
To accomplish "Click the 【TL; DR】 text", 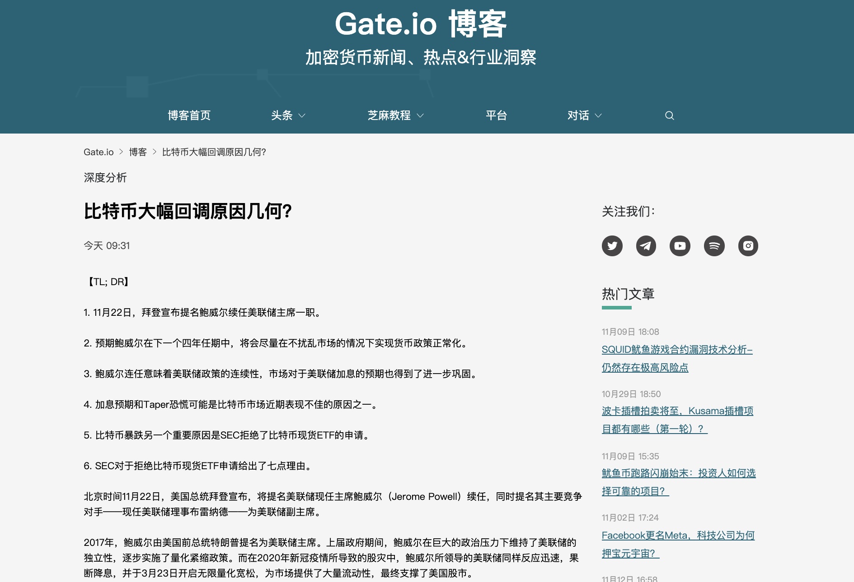I will (108, 282).
